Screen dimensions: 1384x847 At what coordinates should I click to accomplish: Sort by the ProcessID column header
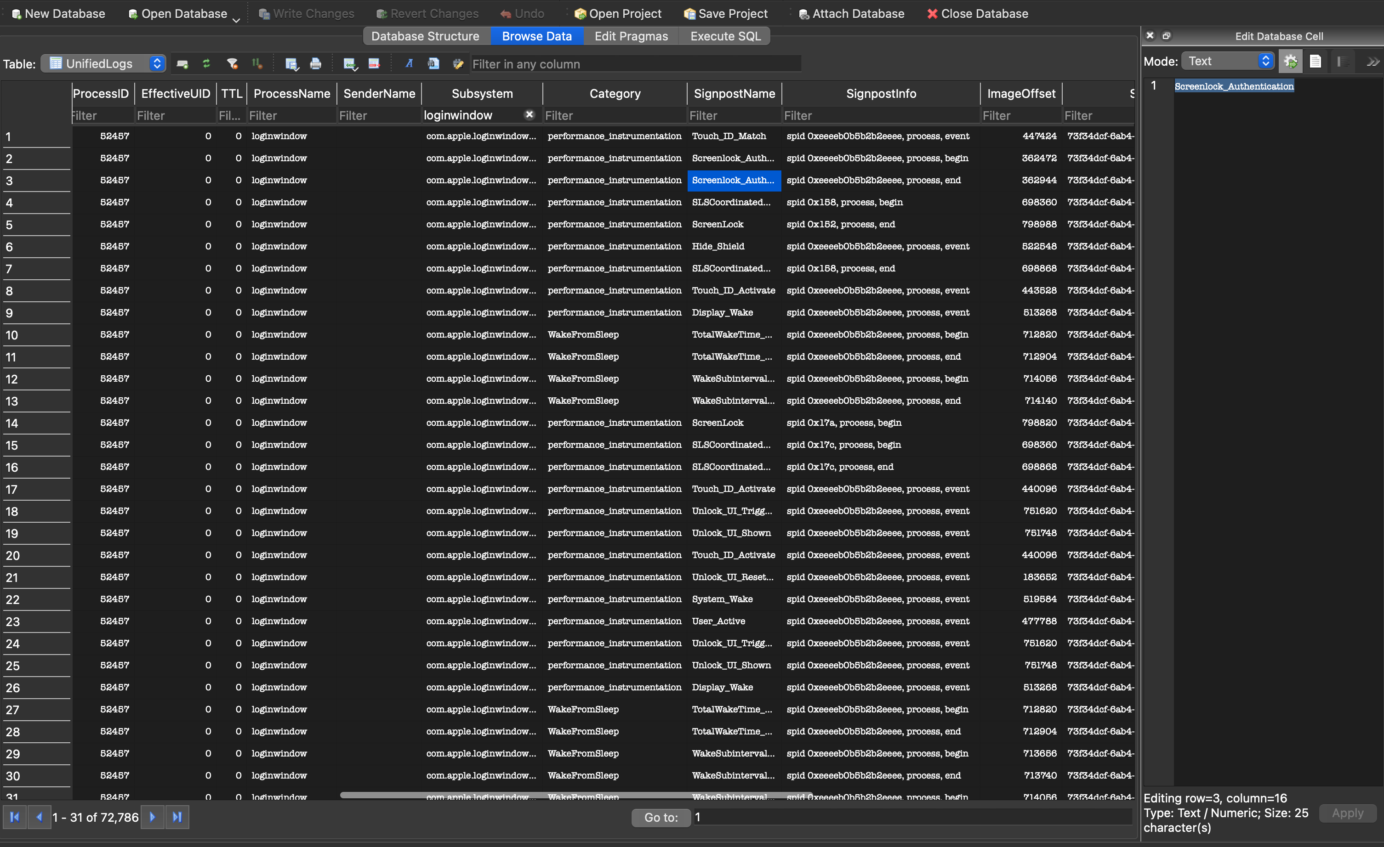pos(101,94)
